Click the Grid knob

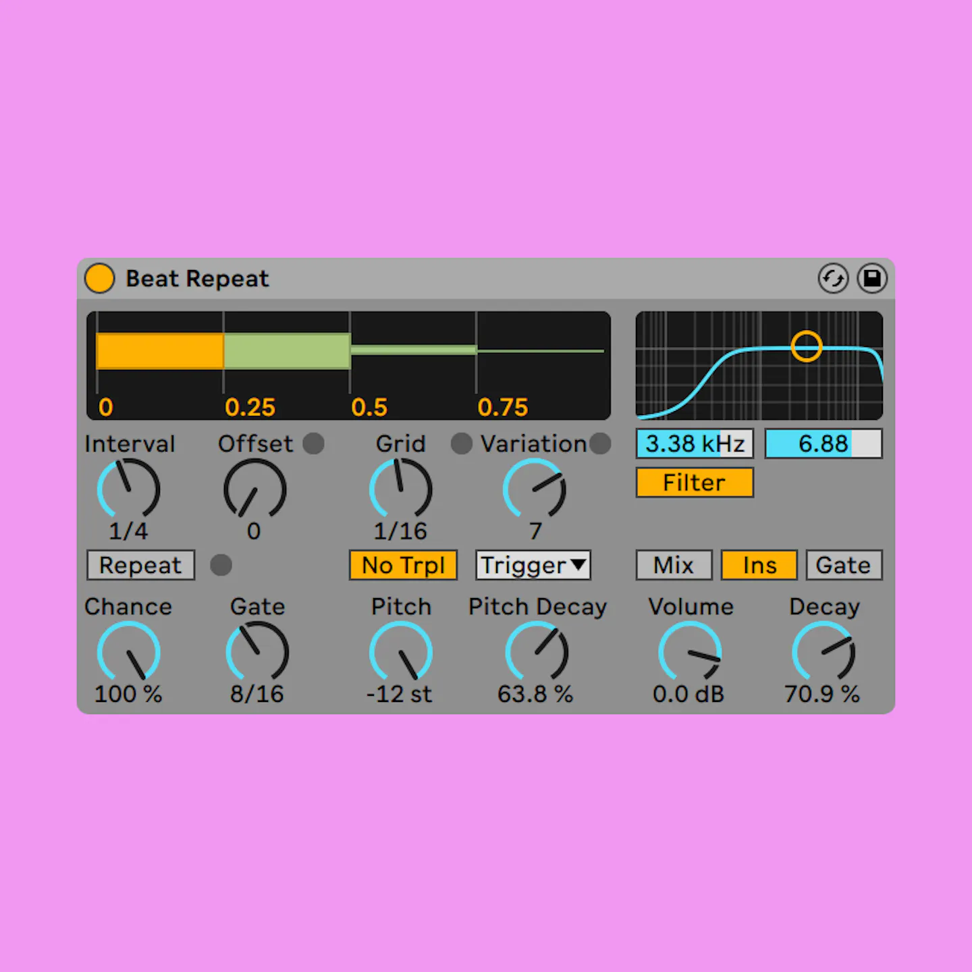(400, 489)
